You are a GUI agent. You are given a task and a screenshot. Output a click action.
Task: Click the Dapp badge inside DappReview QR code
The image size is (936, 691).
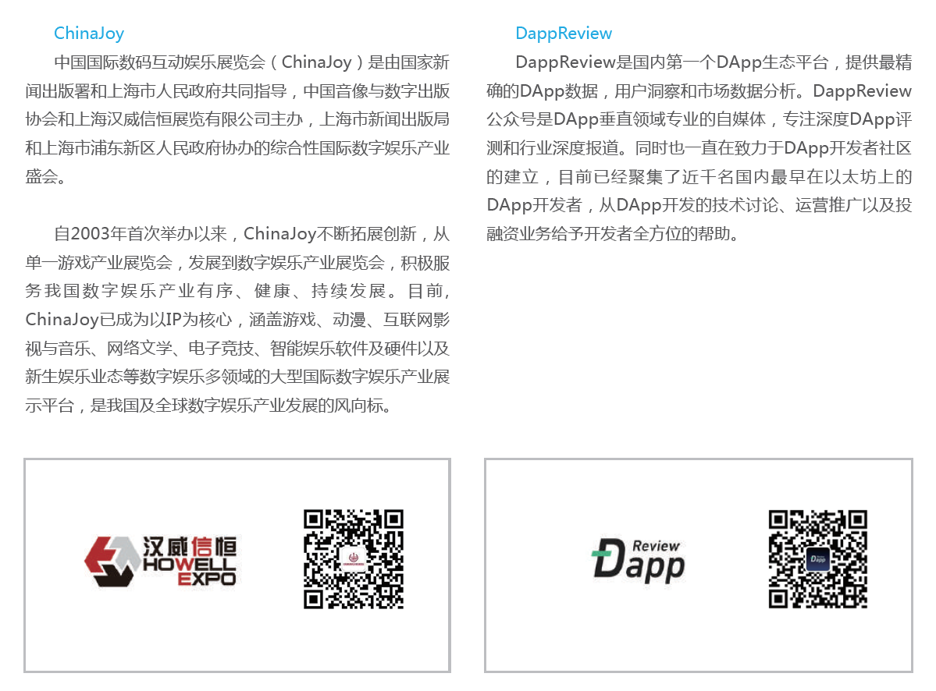click(818, 559)
